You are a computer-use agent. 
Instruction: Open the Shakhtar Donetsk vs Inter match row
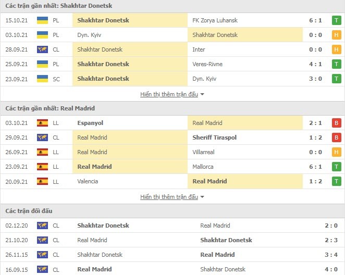pos(173,49)
